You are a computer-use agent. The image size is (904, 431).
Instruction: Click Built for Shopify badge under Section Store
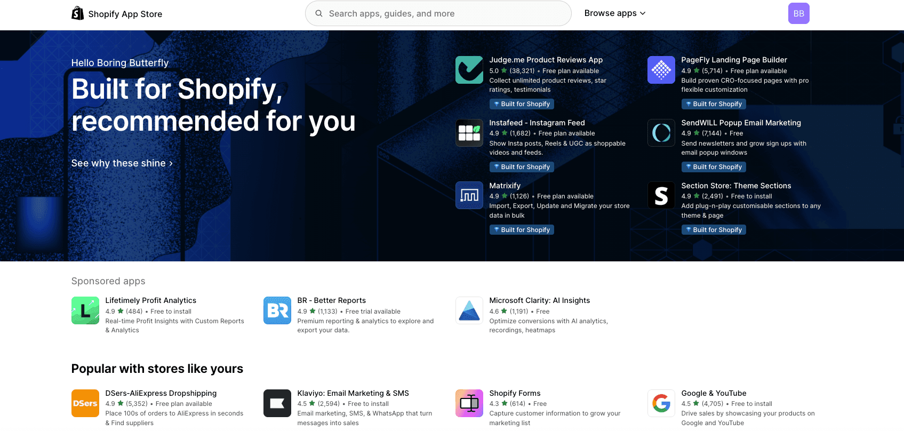point(714,230)
